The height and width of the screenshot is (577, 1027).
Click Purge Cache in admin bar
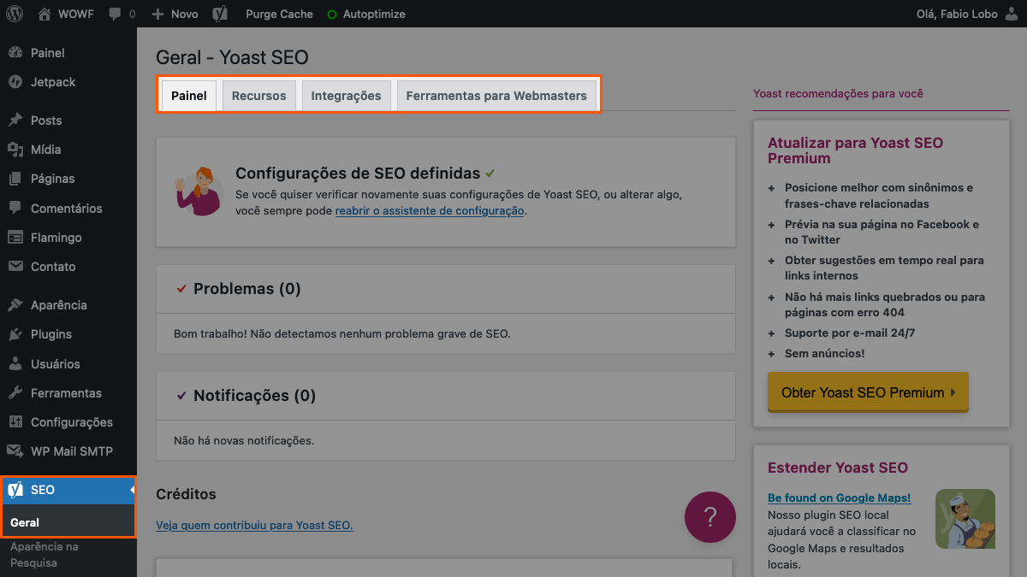point(279,14)
